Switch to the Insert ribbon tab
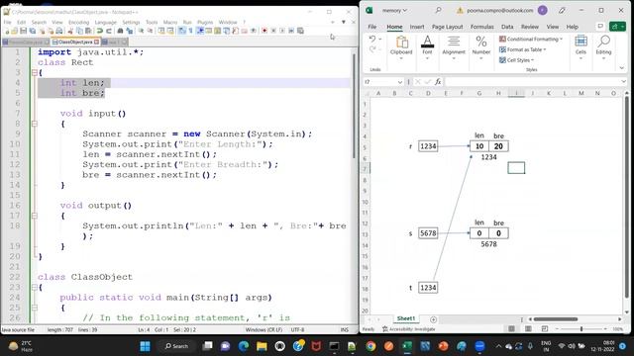The width and height of the screenshot is (634, 356). point(417,27)
